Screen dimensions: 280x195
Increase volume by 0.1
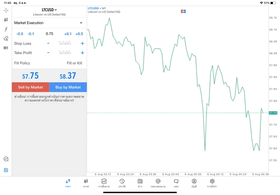pyautogui.click(x=67, y=34)
